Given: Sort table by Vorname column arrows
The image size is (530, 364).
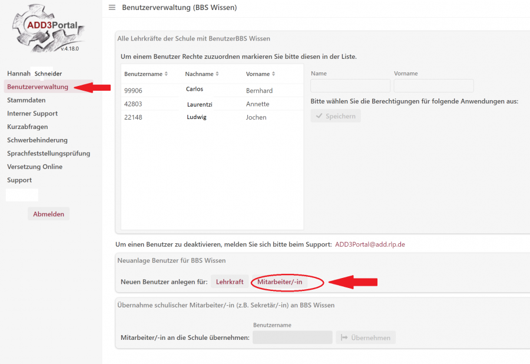Looking at the screenshot, I should 274,74.
